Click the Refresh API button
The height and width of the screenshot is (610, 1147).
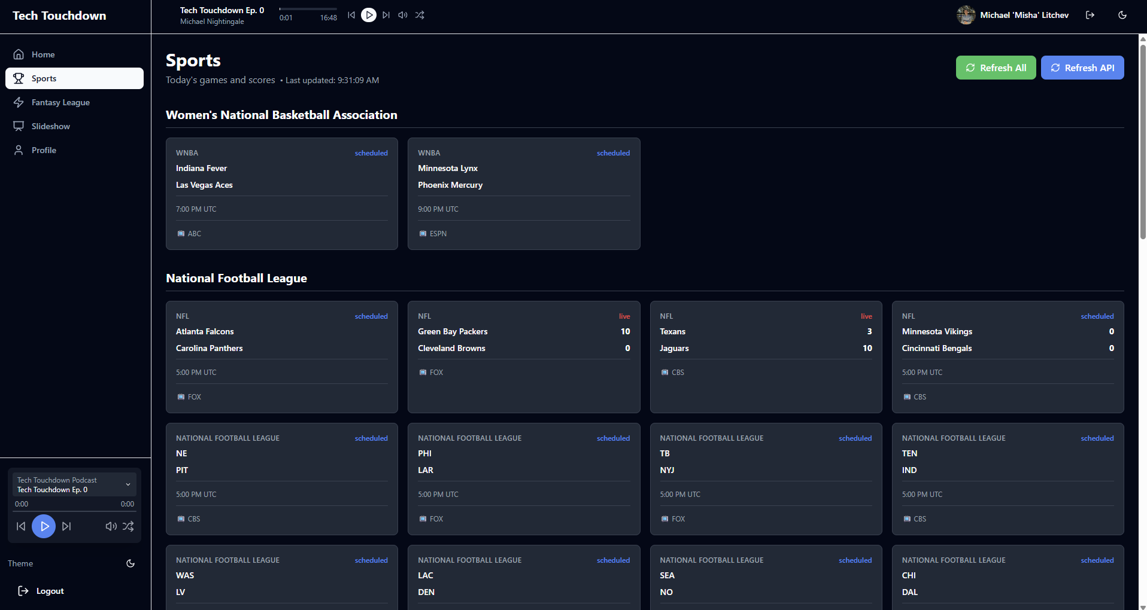1082,68
